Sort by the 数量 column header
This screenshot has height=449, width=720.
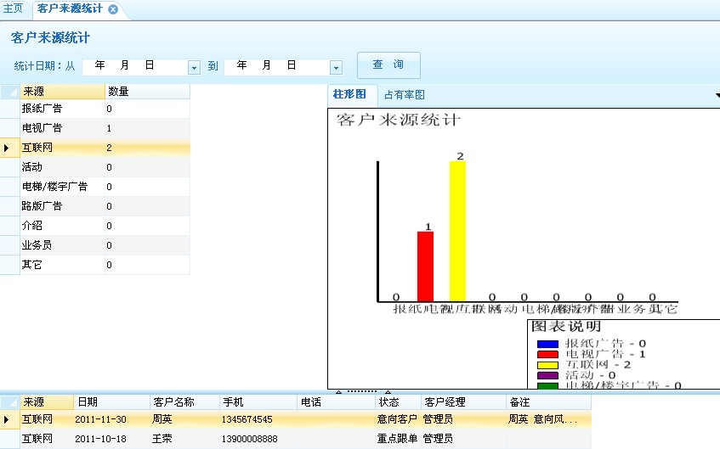146,91
